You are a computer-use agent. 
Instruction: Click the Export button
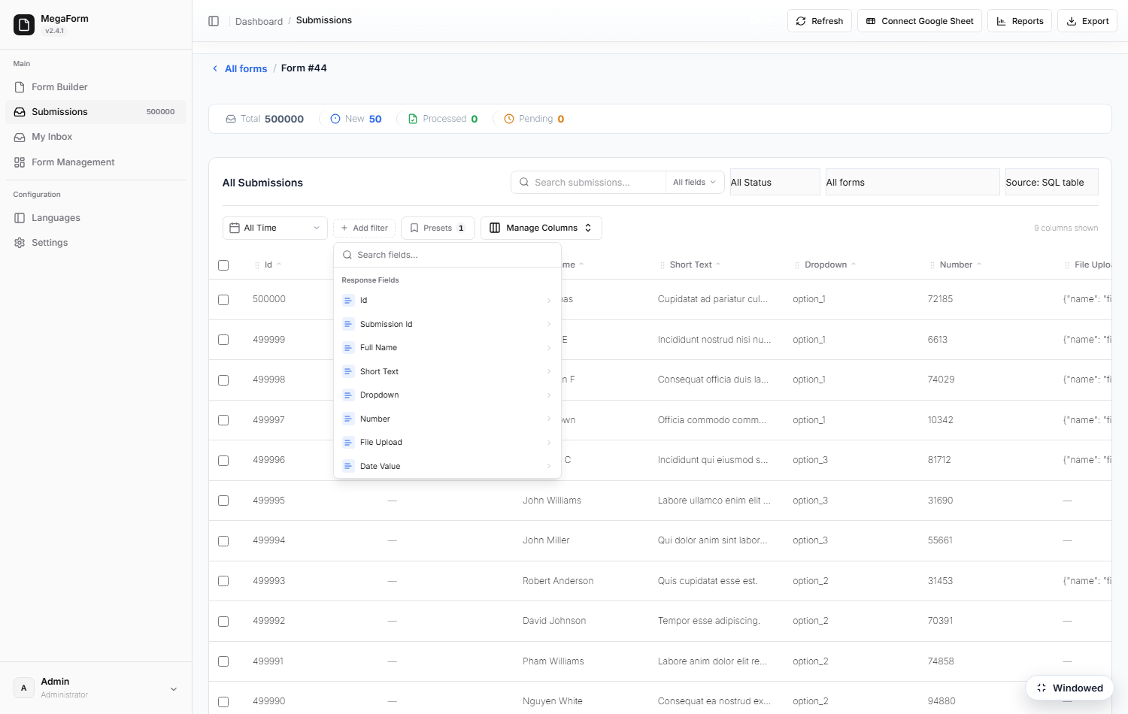pos(1087,21)
